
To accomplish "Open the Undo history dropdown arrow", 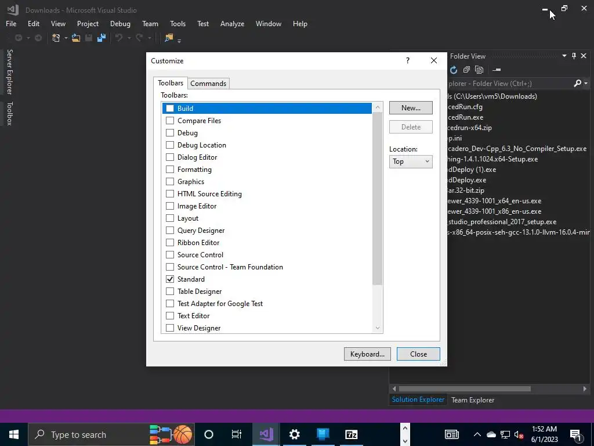I will (x=129, y=38).
